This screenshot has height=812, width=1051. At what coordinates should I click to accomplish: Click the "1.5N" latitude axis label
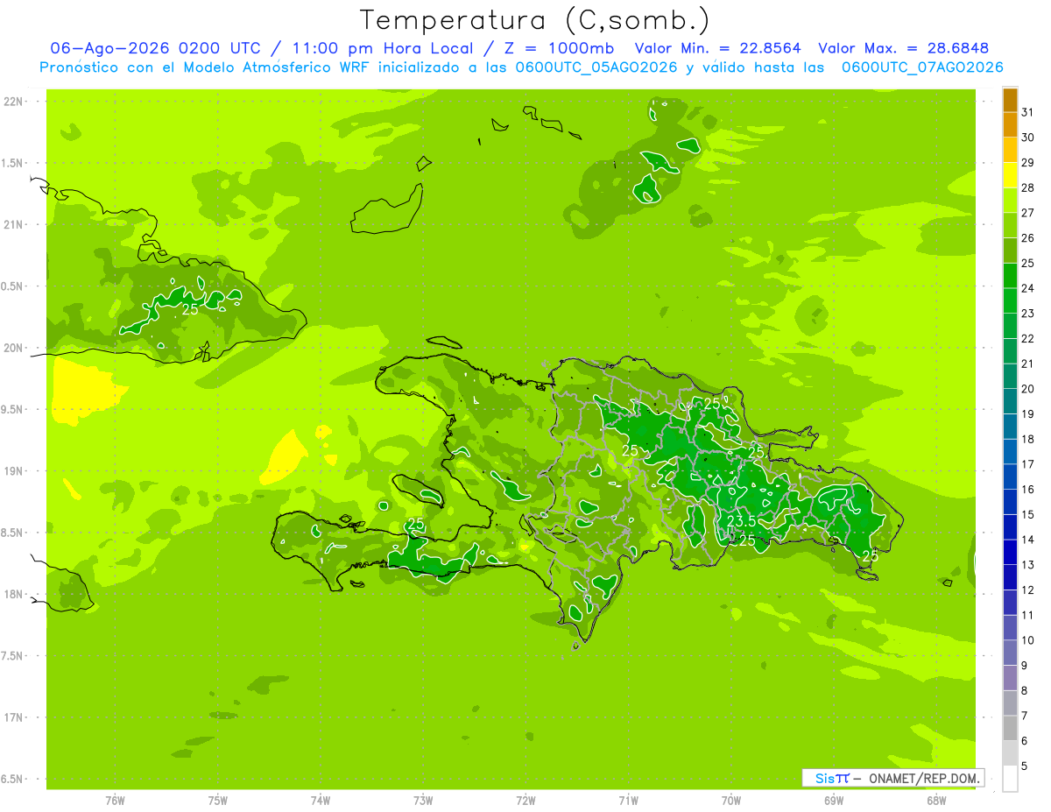[12, 163]
